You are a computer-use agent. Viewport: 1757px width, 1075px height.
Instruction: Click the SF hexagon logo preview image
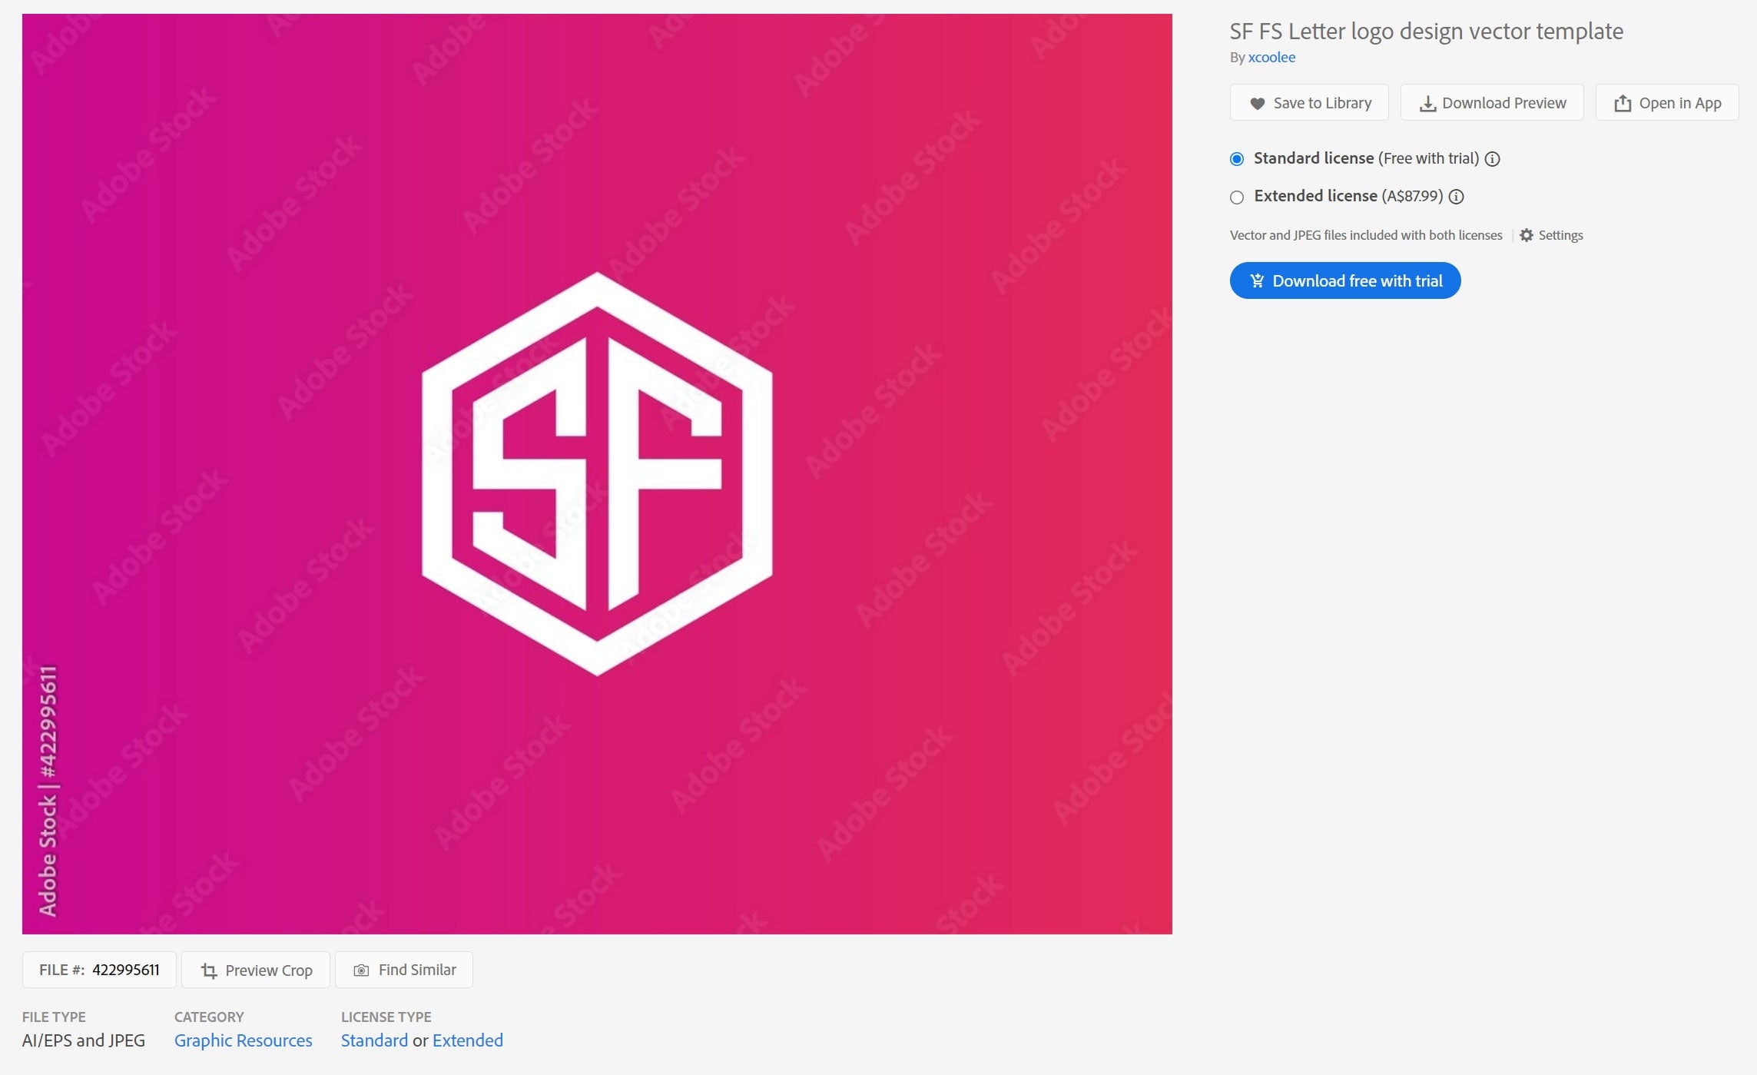[597, 474]
